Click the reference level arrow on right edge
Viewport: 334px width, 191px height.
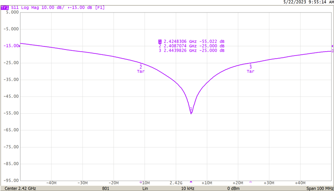(x=332, y=46)
